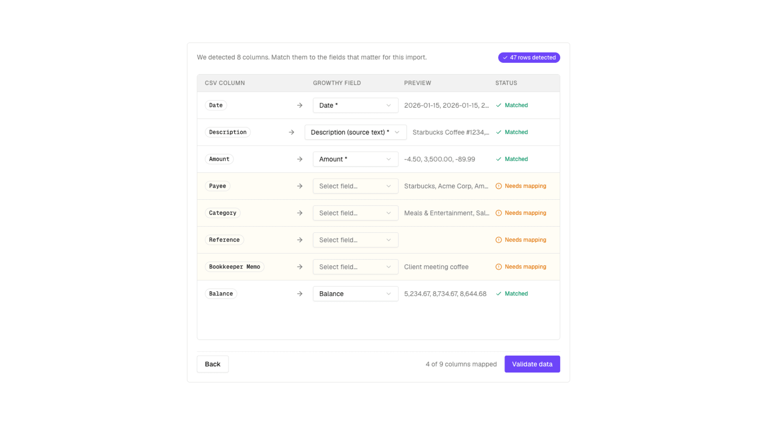Click the Category CSV column tag
The width and height of the screenshot is (757, 425).
223,213
